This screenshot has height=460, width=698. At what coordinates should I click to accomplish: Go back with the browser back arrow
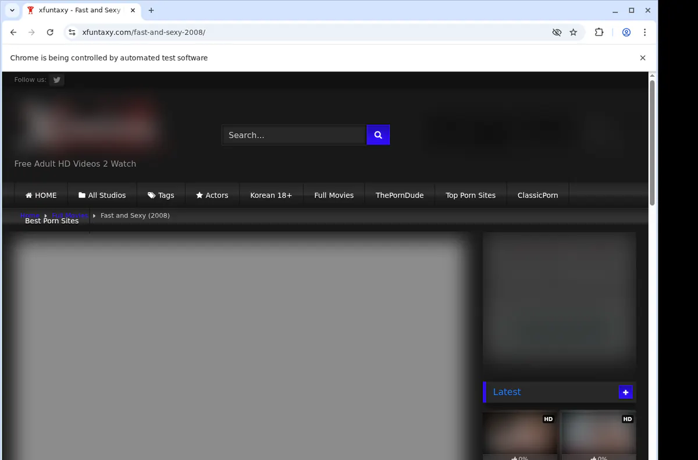tap(13, 33)
